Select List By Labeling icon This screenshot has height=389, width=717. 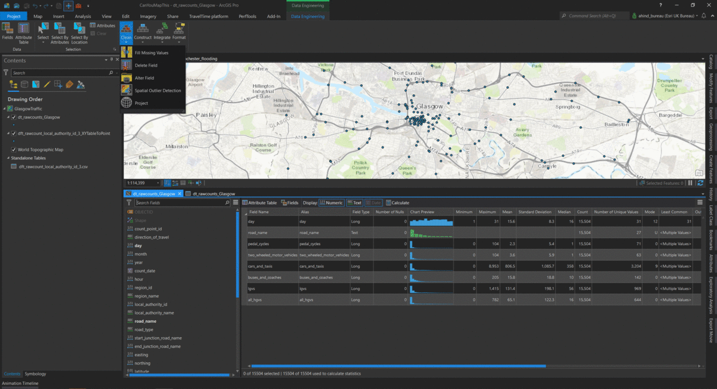click(x=69, y=85)
